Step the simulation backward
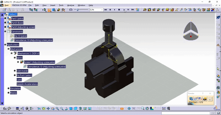 [x=110, y=10]
